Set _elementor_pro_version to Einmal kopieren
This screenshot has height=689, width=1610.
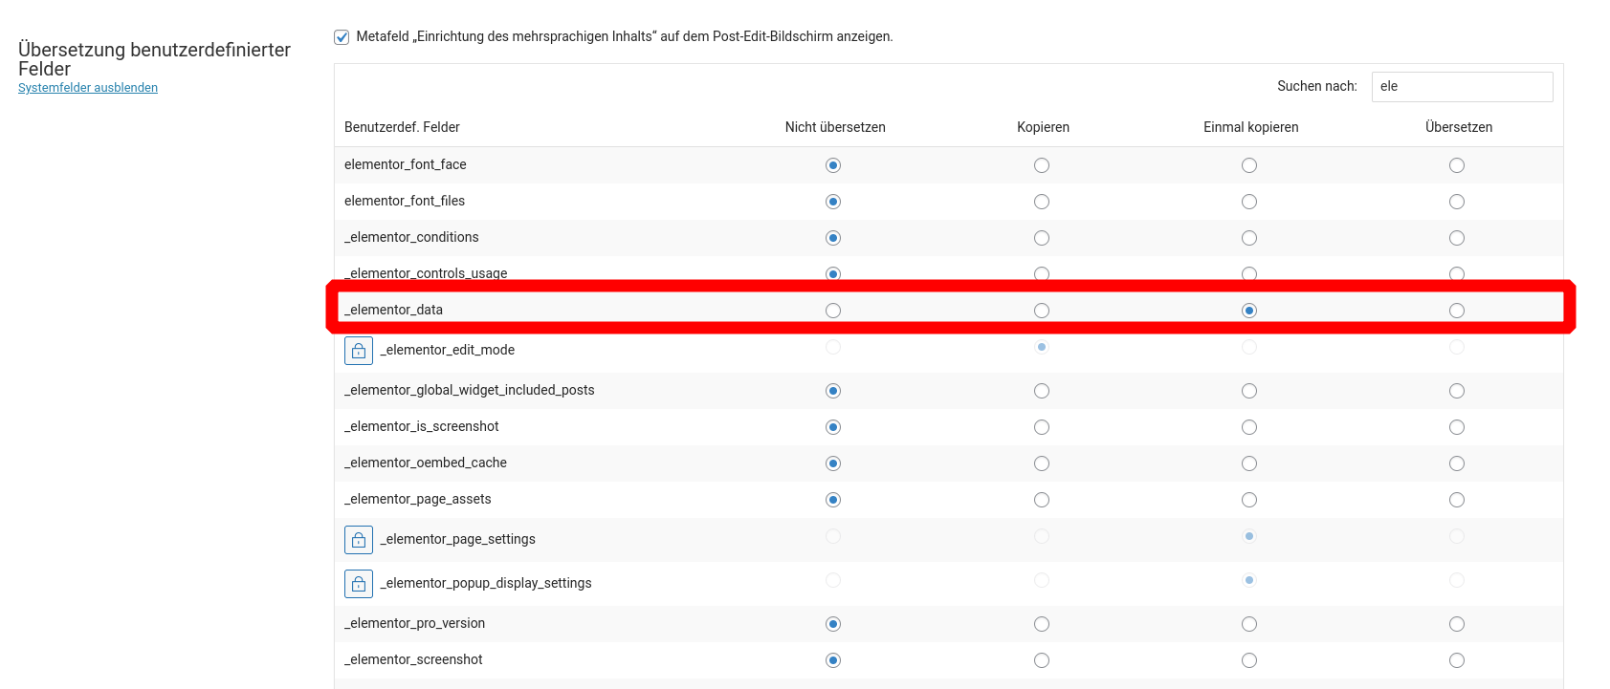[1249, 624]
